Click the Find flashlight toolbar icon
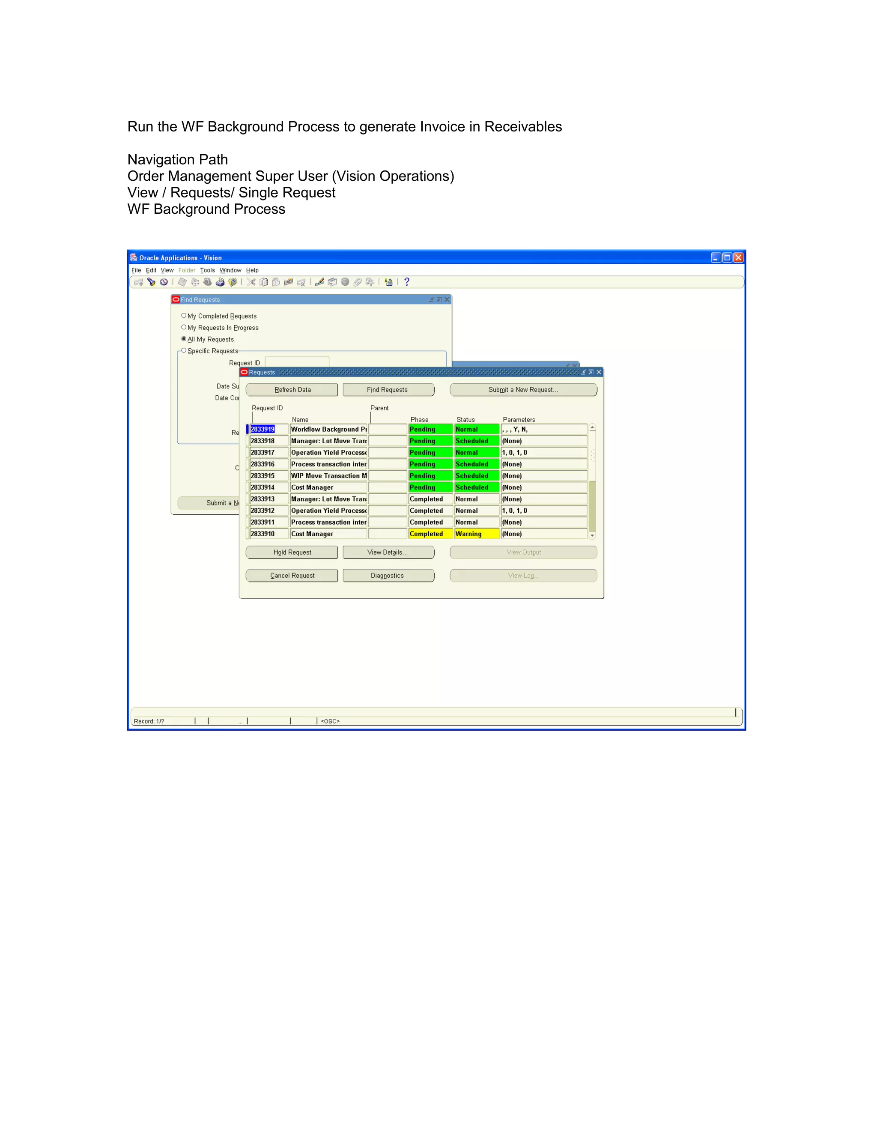The image size is (877, 1135). tap(151, 282)
